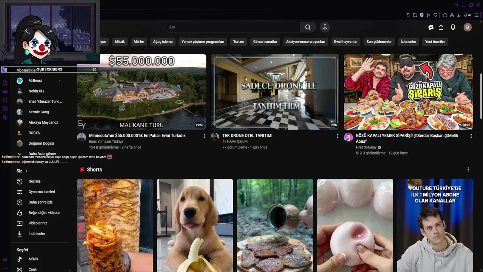
Task: Open Settings gear icon in browser sidebar
Action: pos(5,117)
